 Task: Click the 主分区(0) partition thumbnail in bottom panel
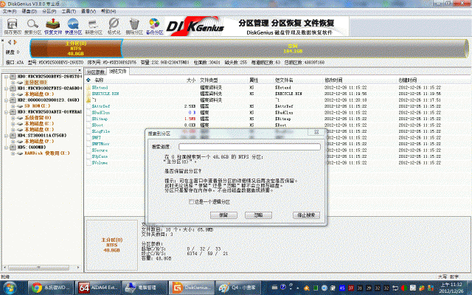112,245
